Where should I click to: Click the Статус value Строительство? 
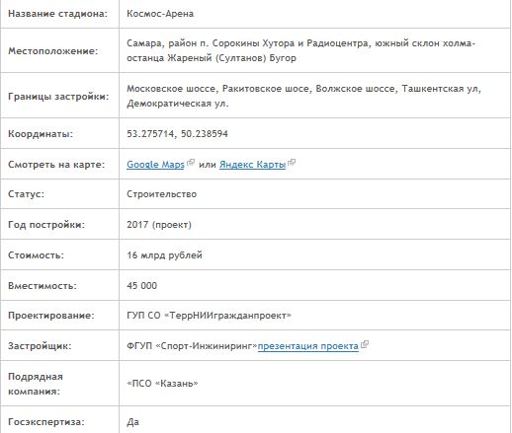[162, 194]
